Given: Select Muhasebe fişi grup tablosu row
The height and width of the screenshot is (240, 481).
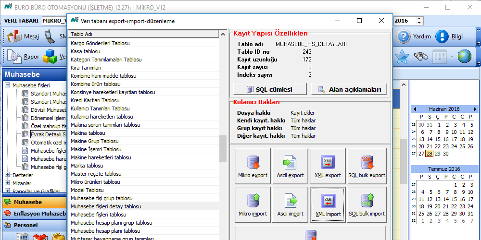Looking at the screenshot, I should tap(144, 198).
